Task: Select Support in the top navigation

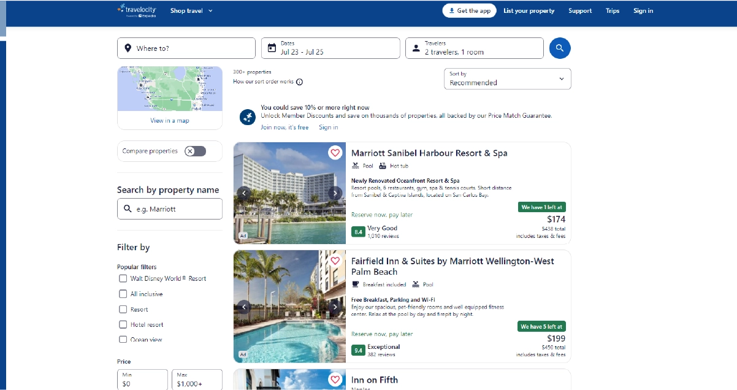Action: click(x=579, y=10)
